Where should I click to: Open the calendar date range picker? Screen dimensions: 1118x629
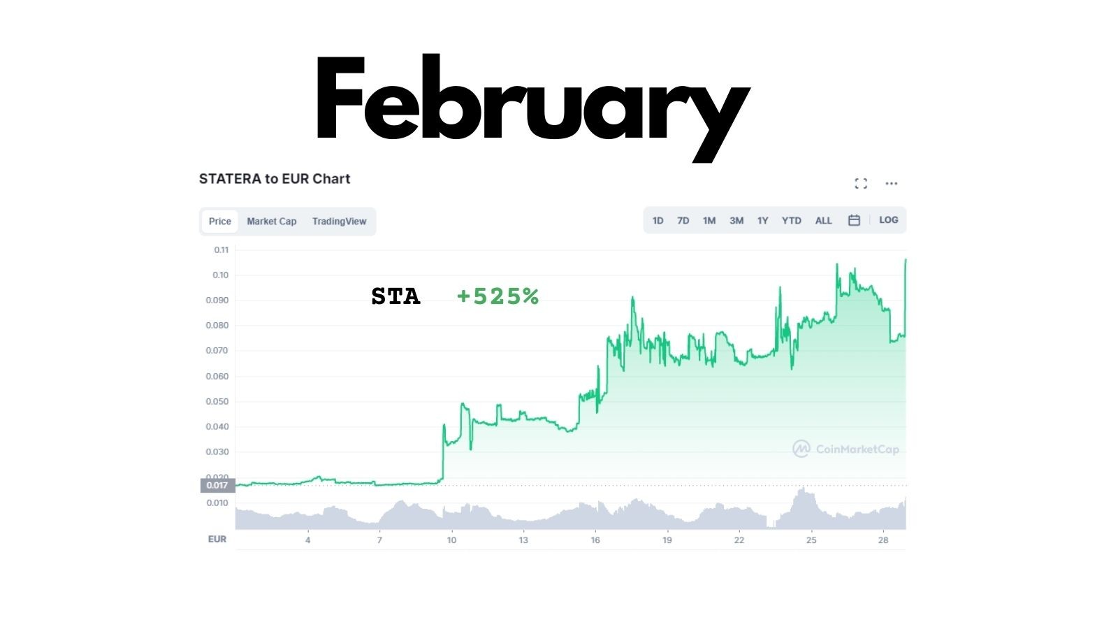coord(854,220)
